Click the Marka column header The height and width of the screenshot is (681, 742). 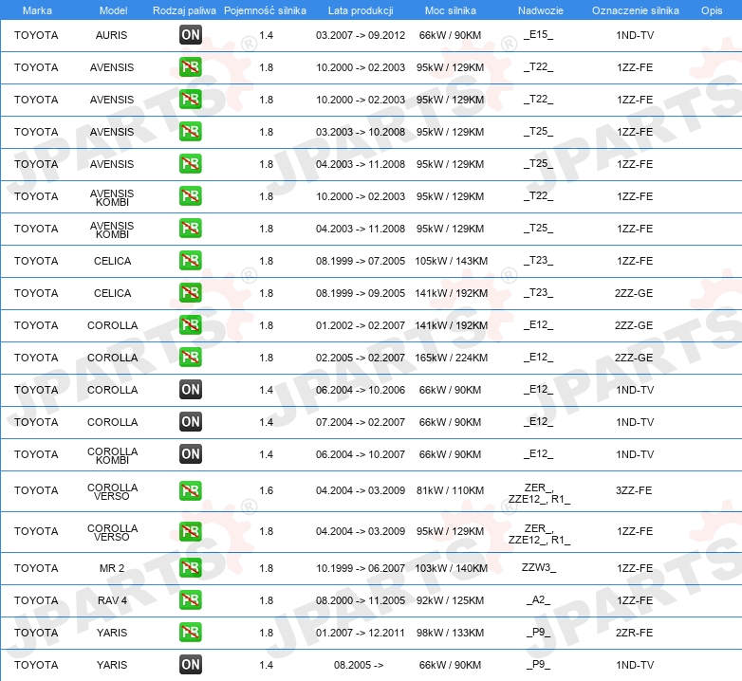coord(37,10)
